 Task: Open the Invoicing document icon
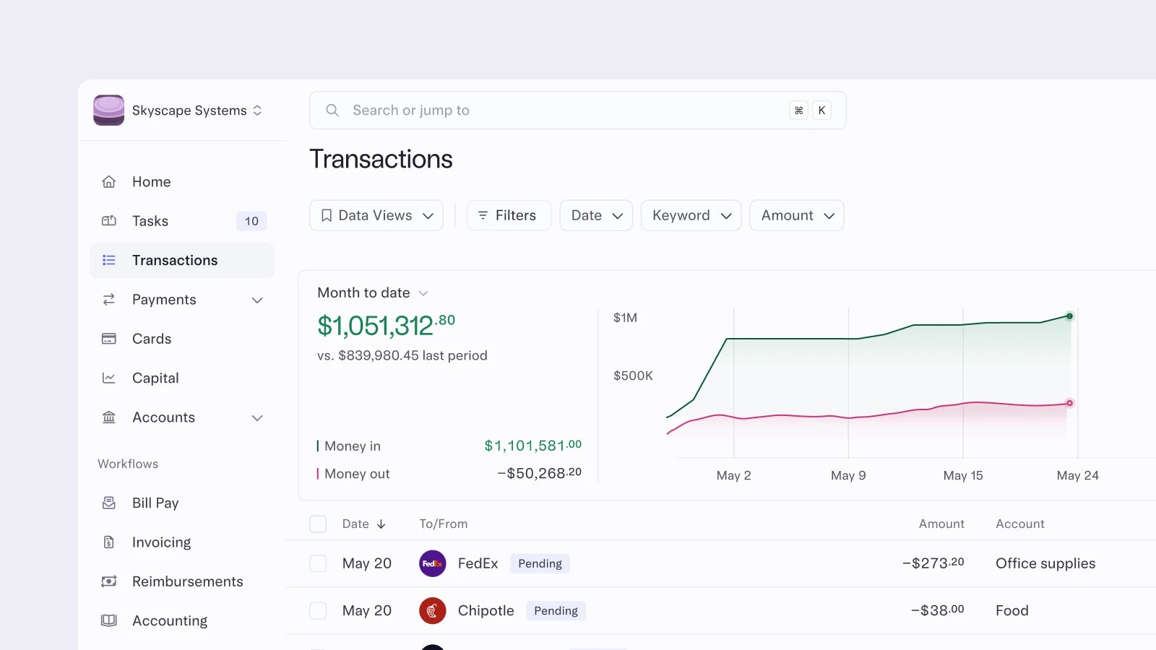(x=109, y=542)
